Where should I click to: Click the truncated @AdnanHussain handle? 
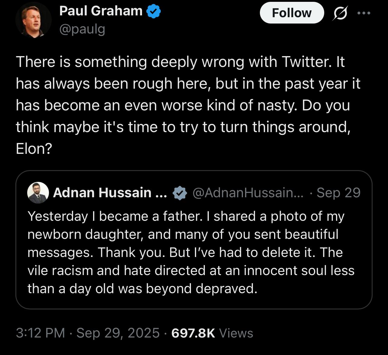tap(247, 193)
